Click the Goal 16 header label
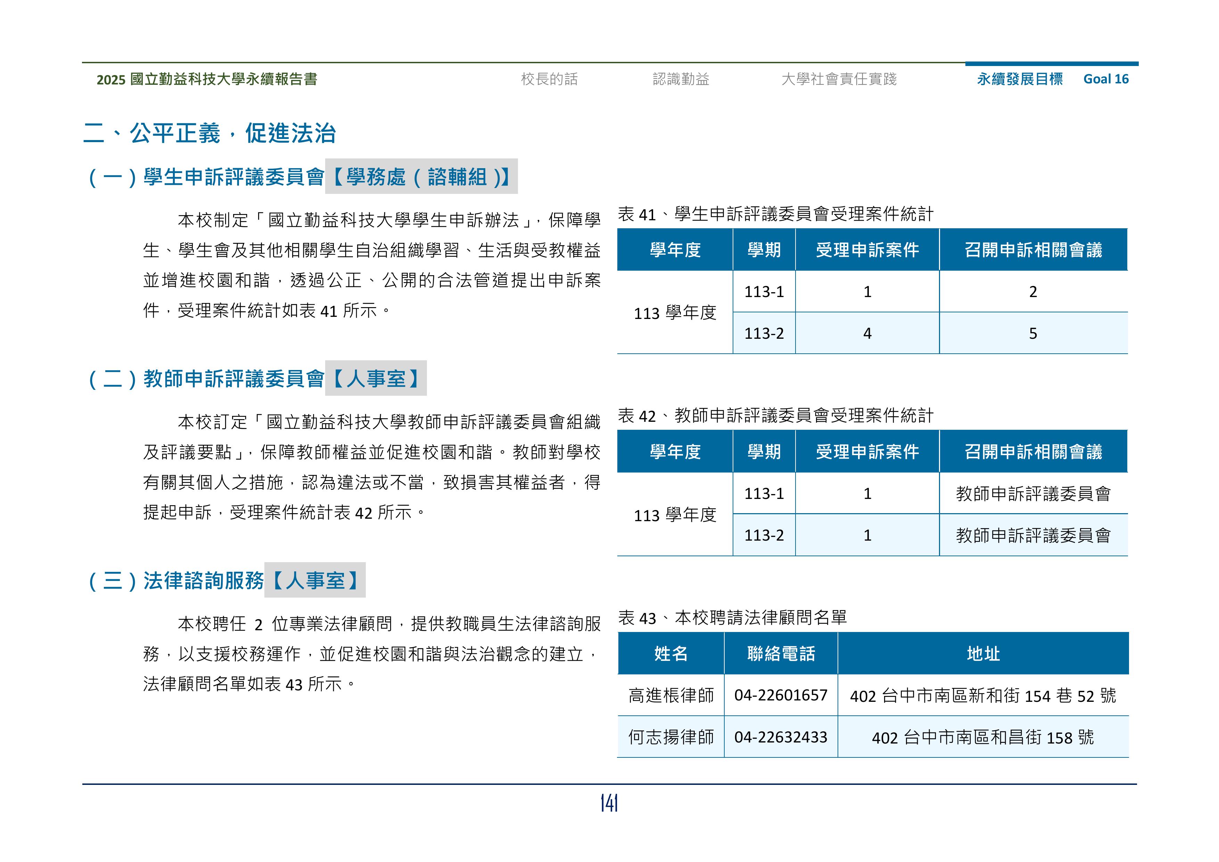 point(1106,79)
